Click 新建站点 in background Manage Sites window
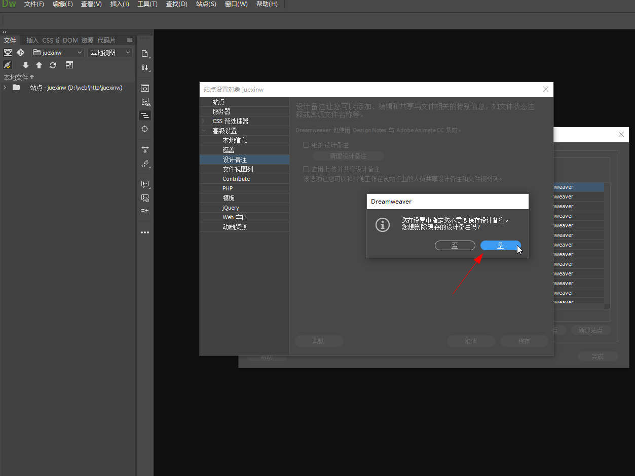This screenshot has height=476, width=635. 591,330
